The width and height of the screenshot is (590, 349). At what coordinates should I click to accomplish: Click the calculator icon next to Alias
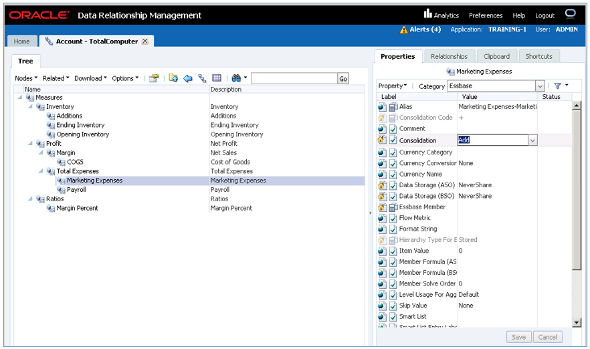pyautogui.click(x=393, y=107)
